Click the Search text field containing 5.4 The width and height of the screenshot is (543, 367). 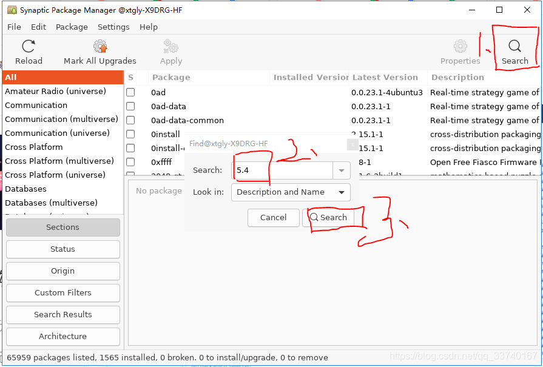[282, 170]
